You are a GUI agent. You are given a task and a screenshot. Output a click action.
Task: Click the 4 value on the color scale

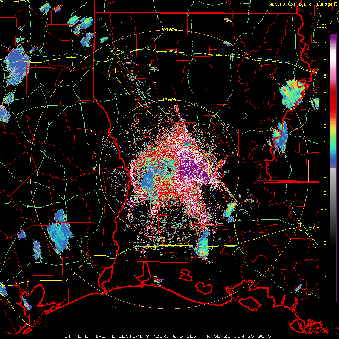[x=325, y=93]
